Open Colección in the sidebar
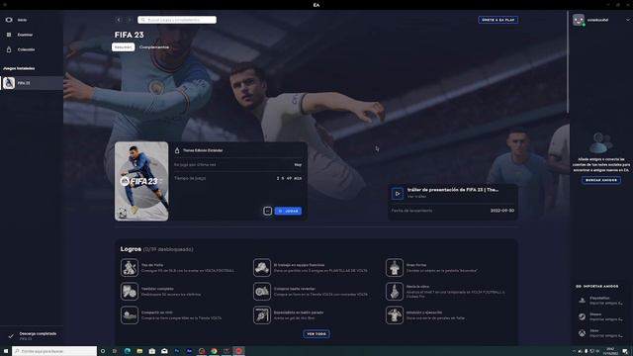633x356 pixels. (20, 49)
